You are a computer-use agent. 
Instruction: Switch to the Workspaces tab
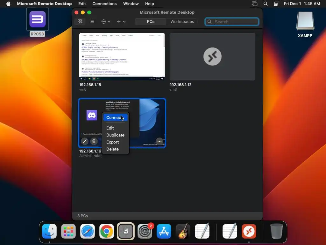[x=182, y=21]
